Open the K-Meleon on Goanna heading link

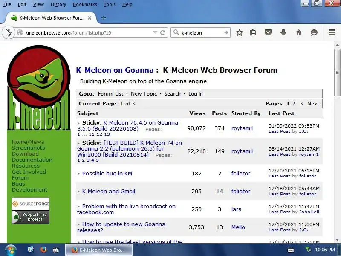[115, 70]
